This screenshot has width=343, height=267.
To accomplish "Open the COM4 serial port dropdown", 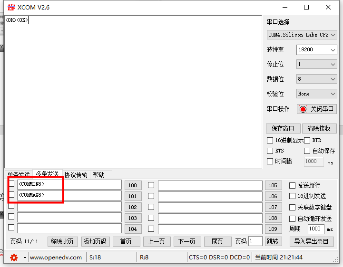I will [302, 35].
